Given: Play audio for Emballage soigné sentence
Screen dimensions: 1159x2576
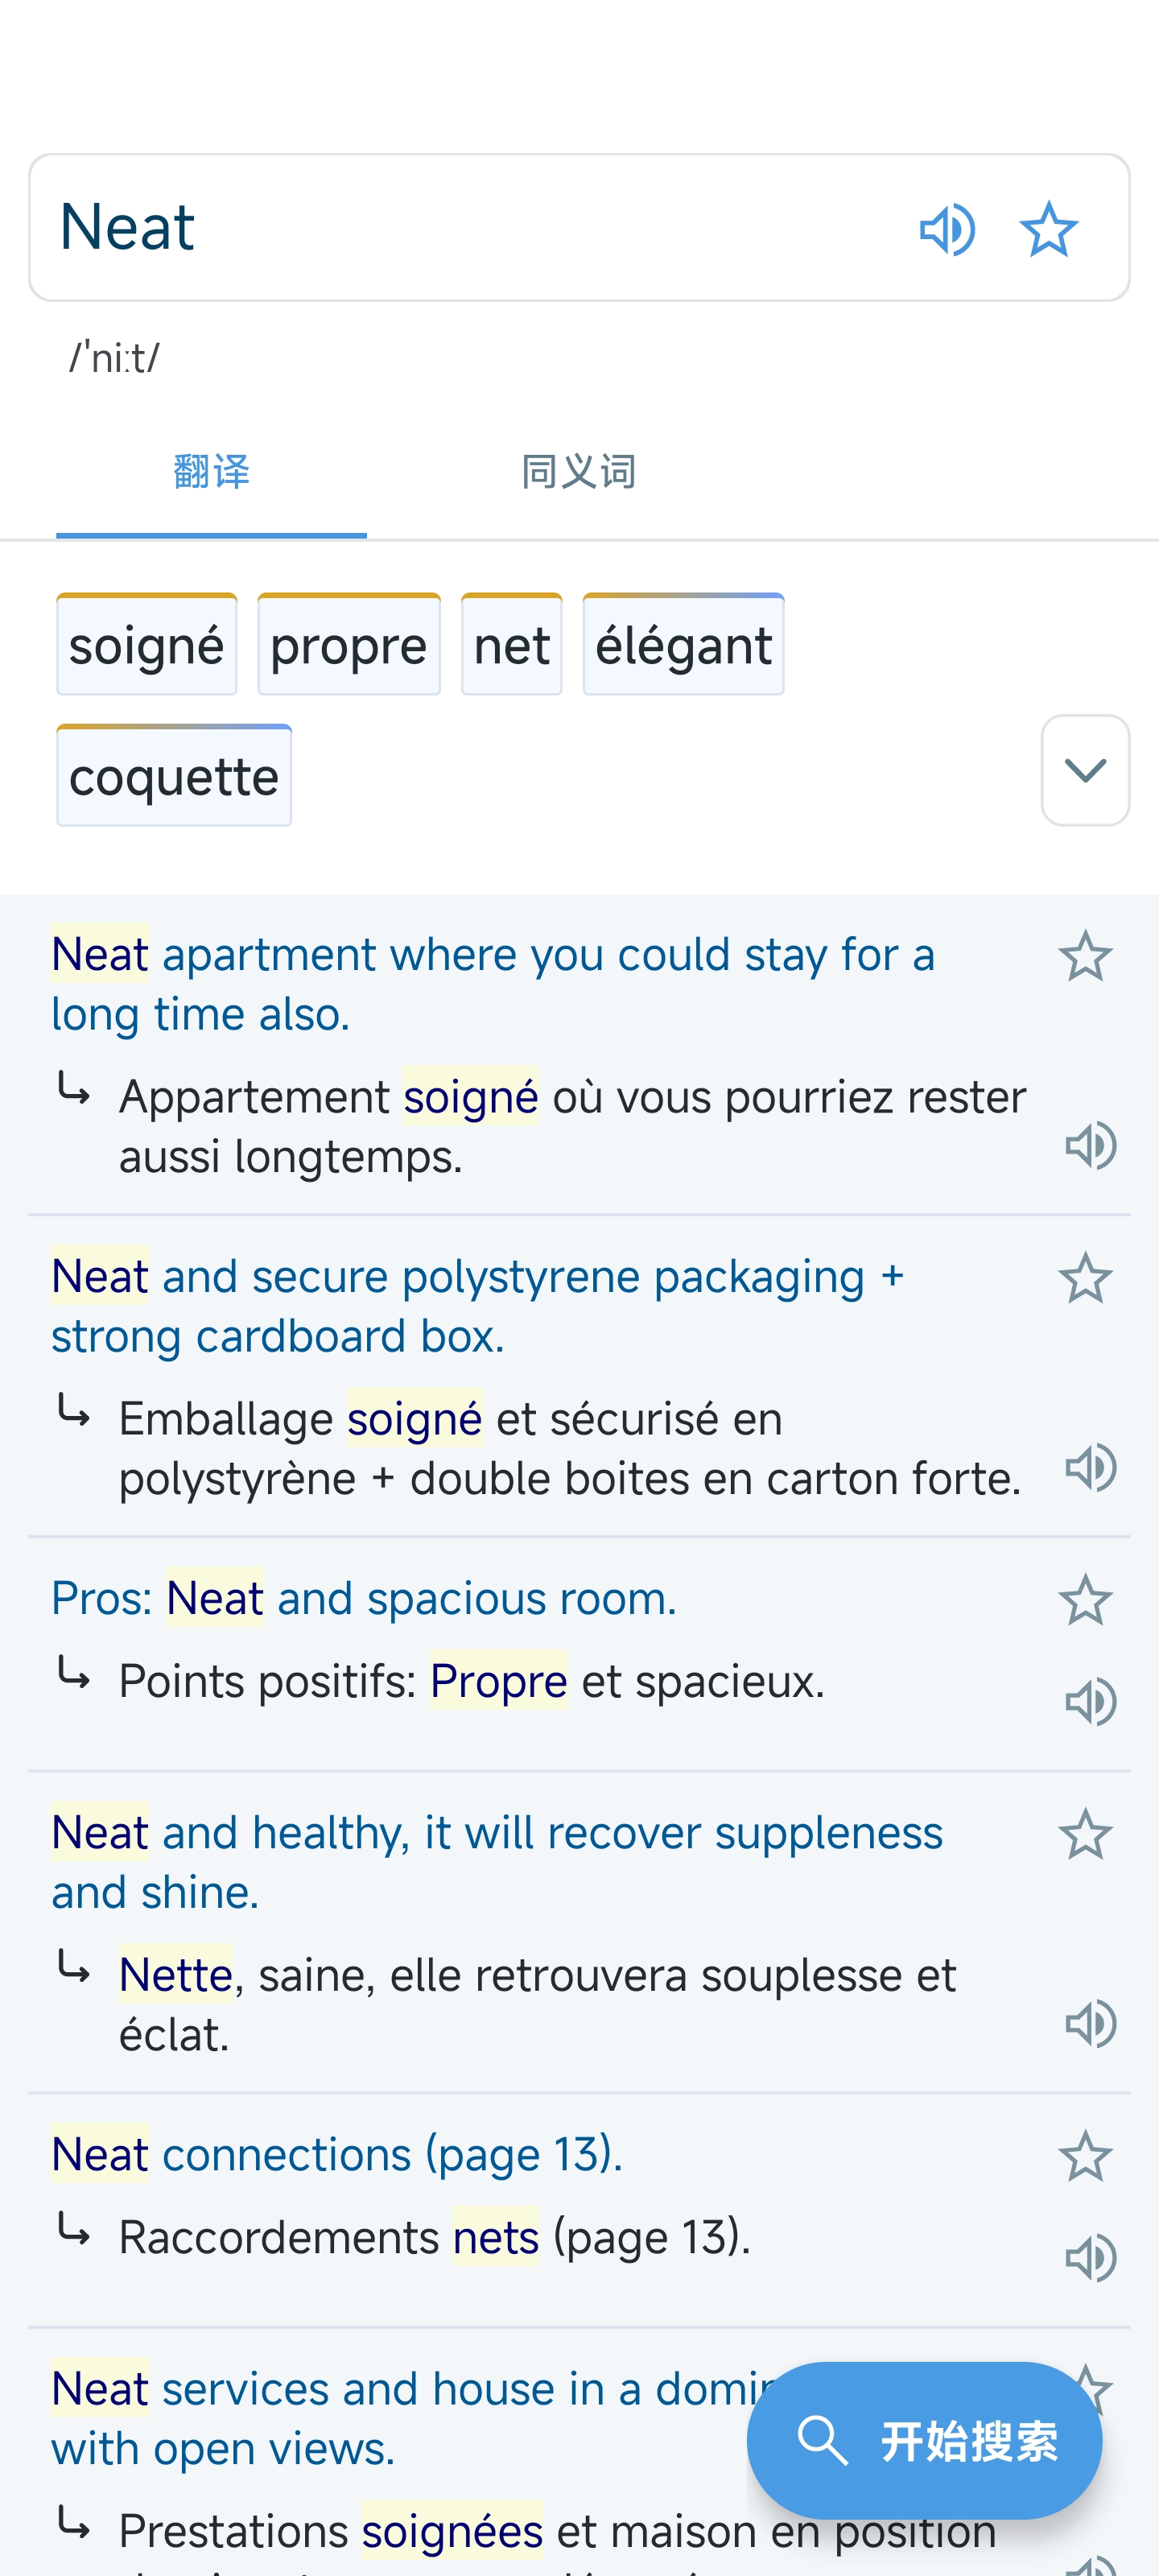Looking at the screenshot, I should tap(1090, 1467).
